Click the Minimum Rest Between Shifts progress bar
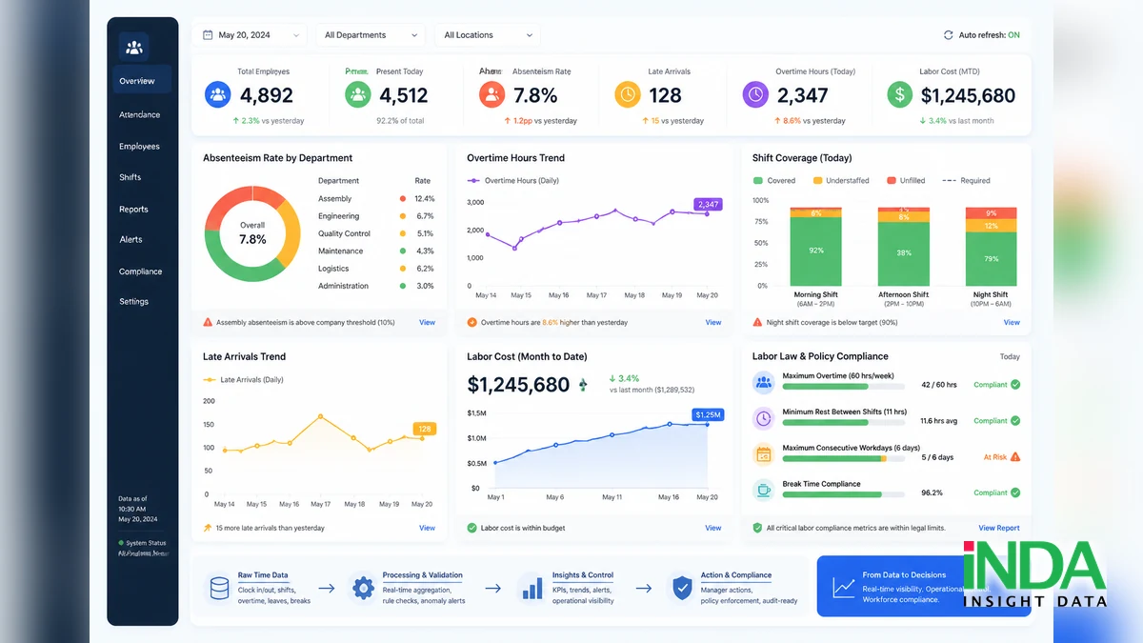This screenshot has width=1143, height=643. 843,422
